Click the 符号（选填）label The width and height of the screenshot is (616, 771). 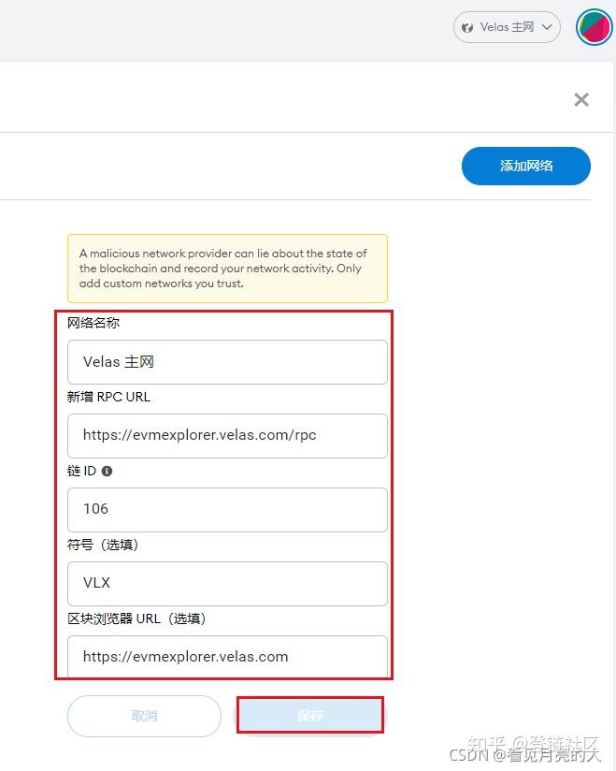[x=103, y=545]
